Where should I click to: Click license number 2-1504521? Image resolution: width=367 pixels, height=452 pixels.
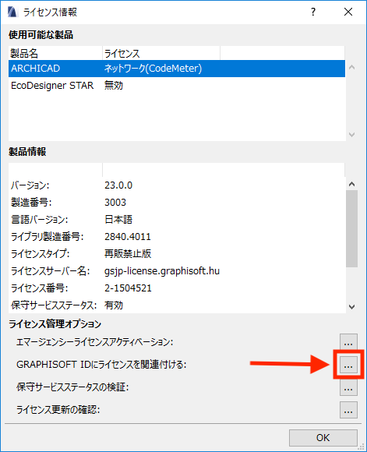point(128,288)
